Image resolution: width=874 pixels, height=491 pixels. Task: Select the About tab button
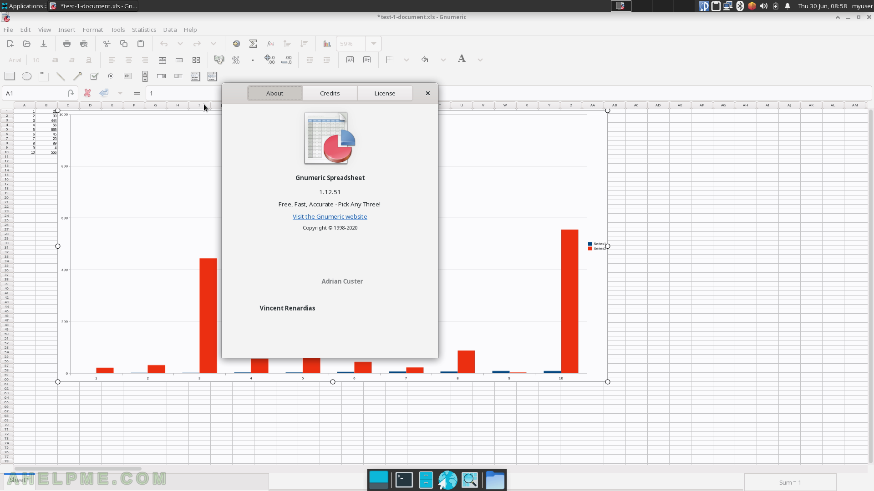point(274,93)
